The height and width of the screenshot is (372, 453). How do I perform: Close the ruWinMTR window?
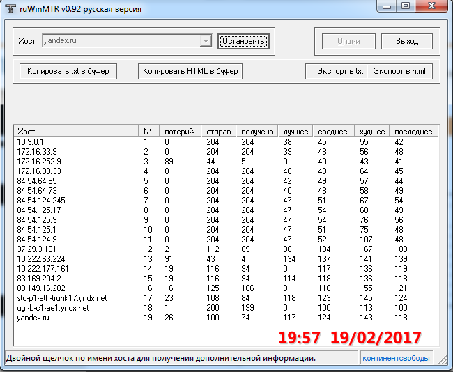coord(431,6)
